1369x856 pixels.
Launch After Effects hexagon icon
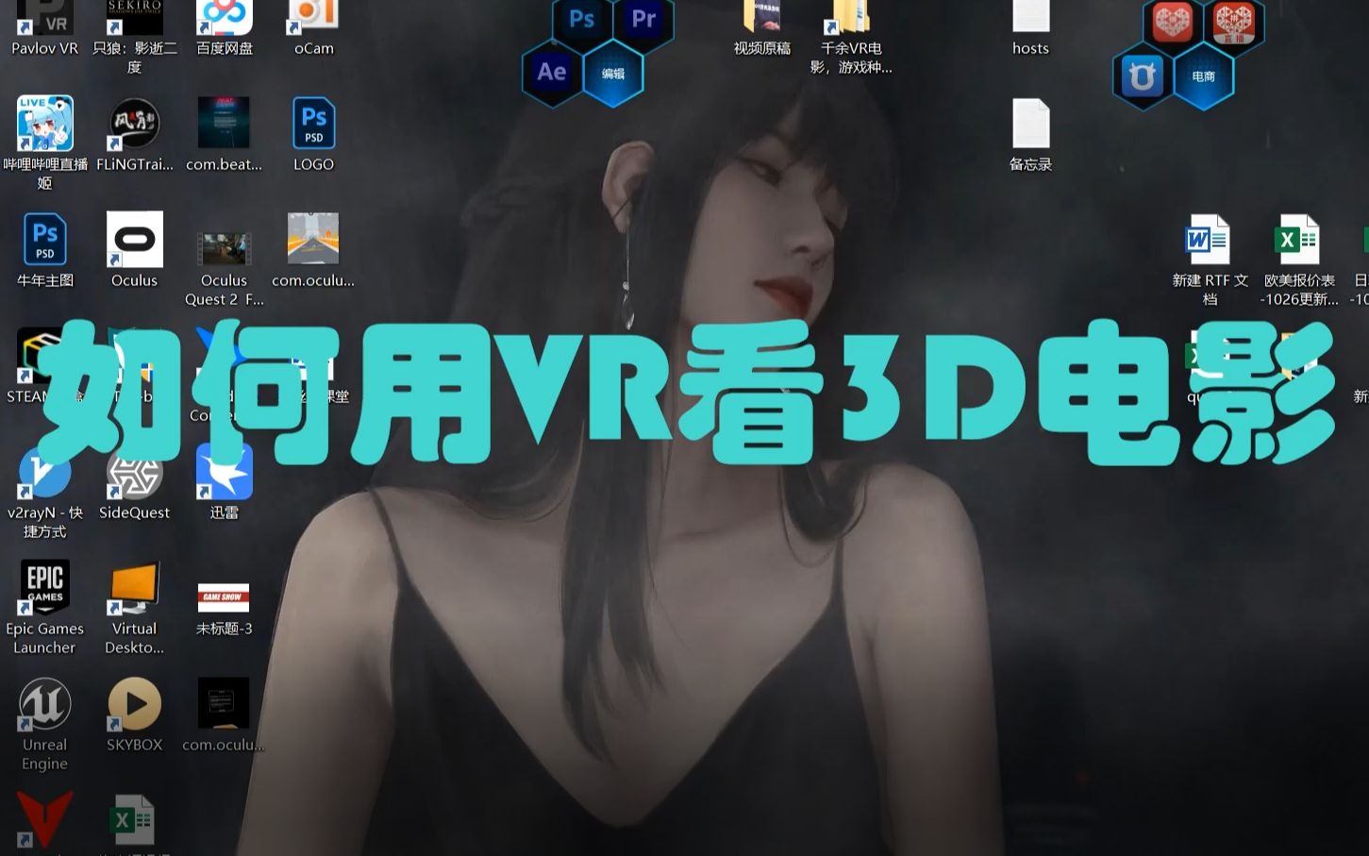552,73
